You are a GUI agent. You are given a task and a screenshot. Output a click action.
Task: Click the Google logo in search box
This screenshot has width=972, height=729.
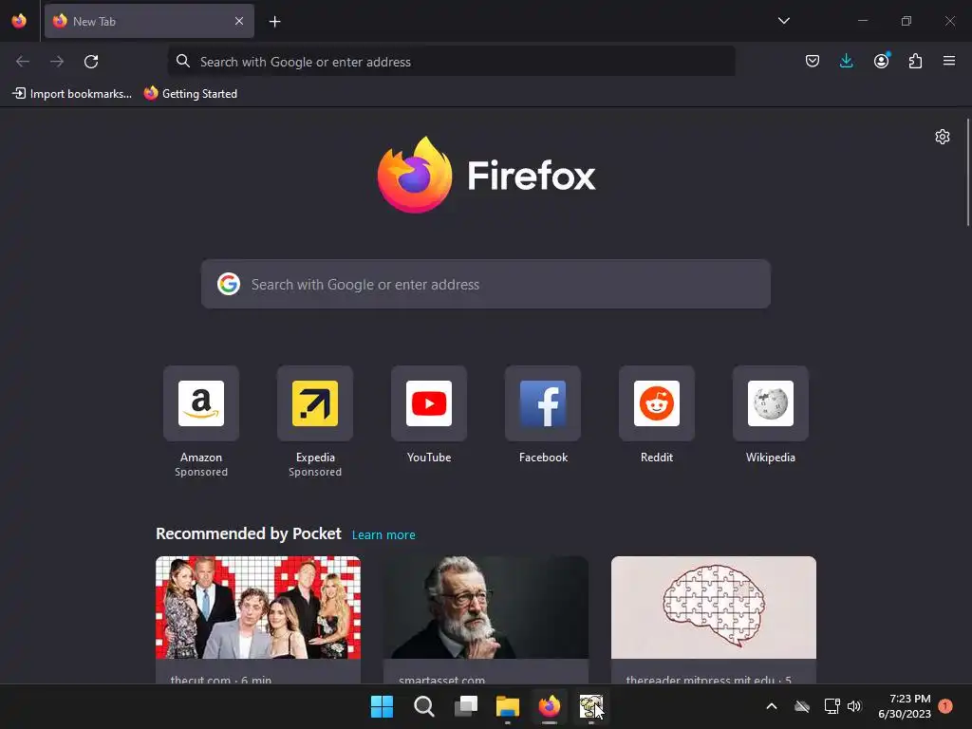229,284
